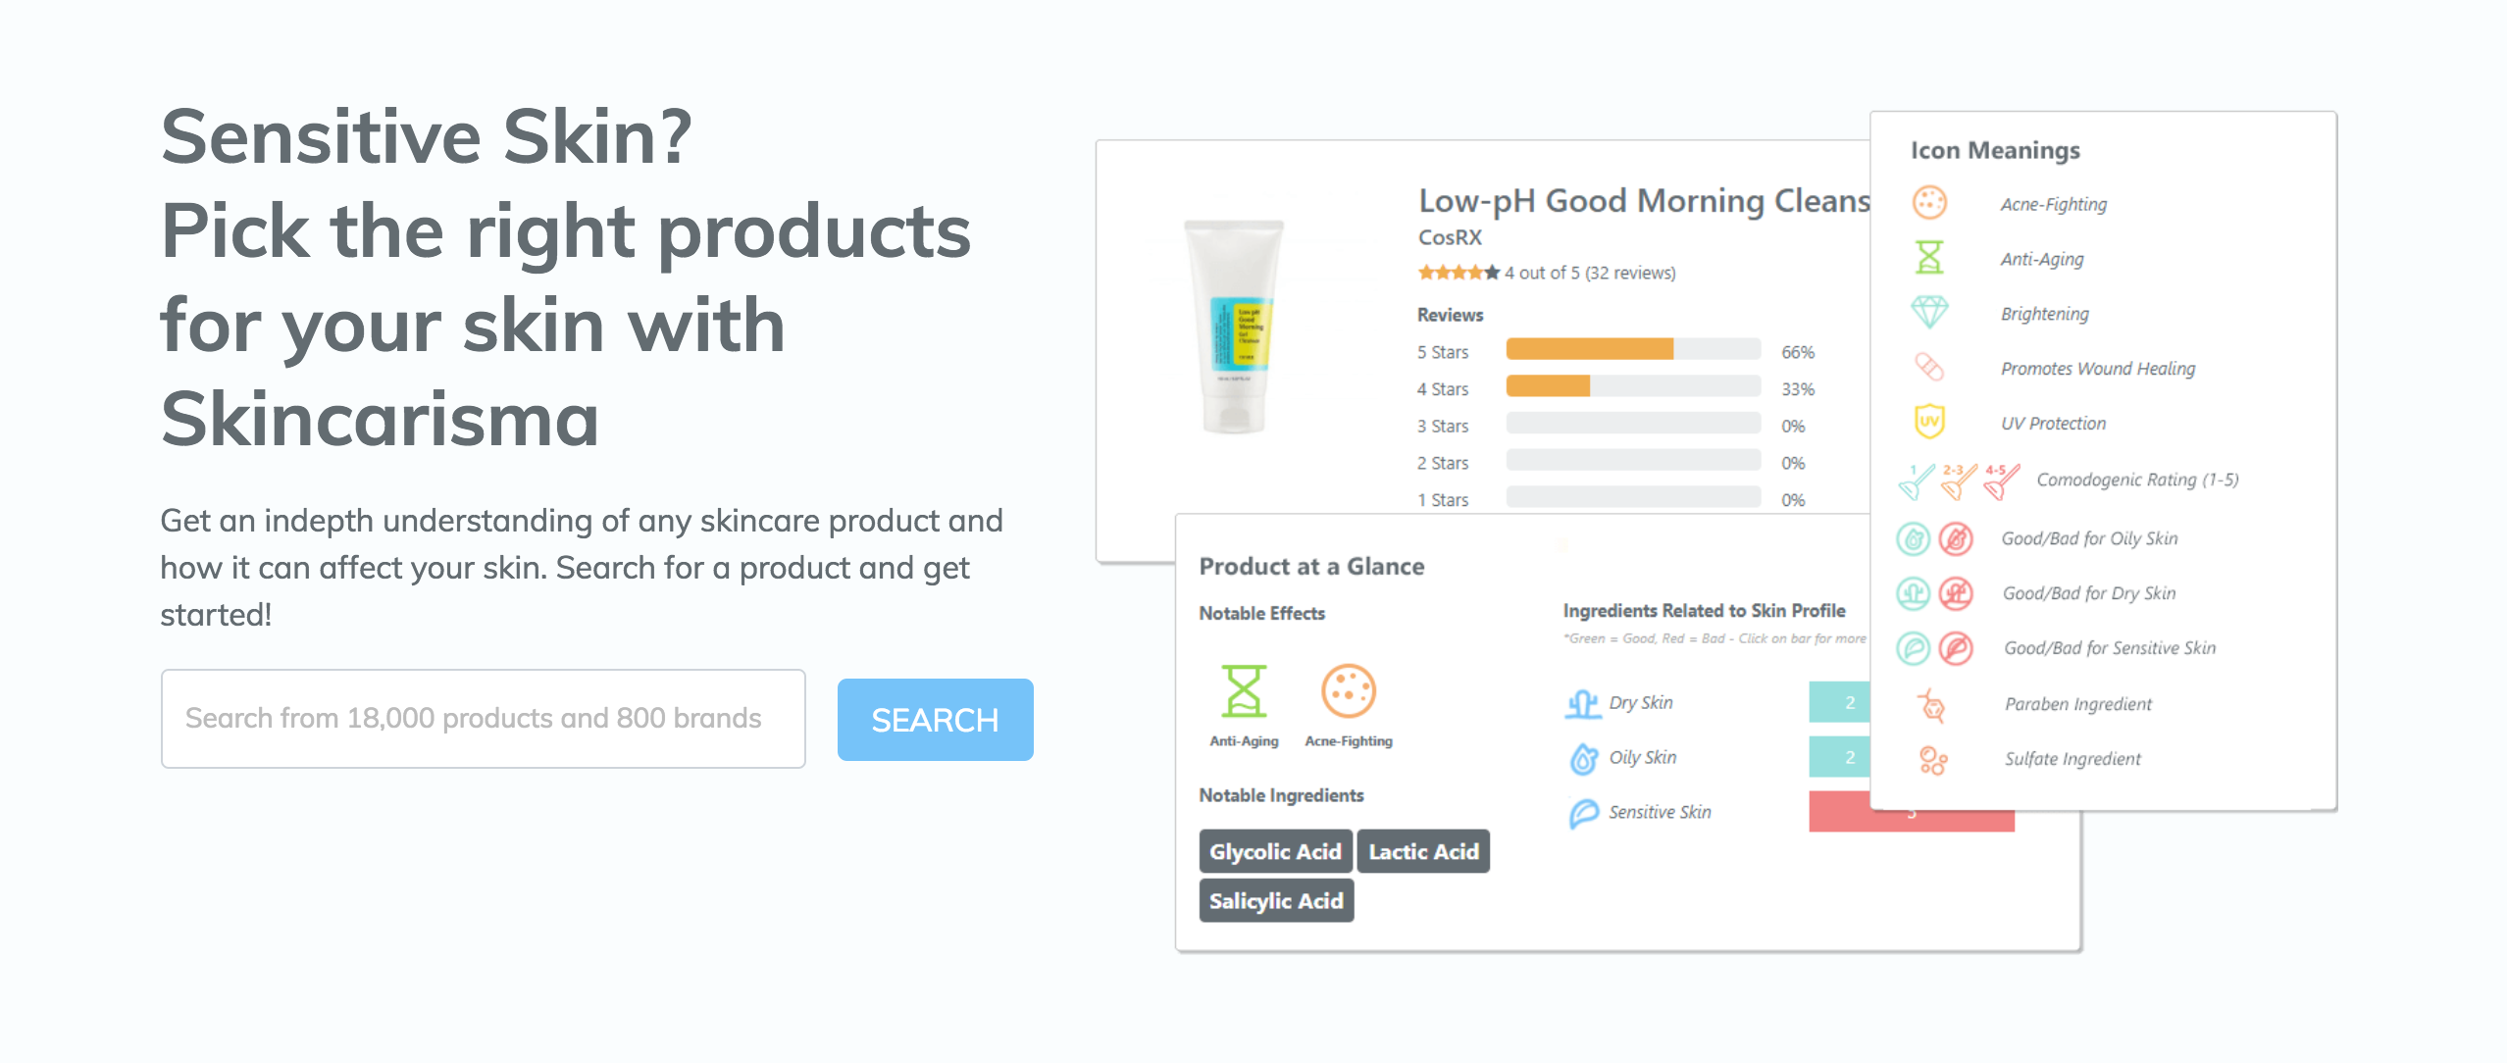Image resolution: width=2507 pixels, height=1063 pixels.
Task: Select the Glycolic Acid ingredient tag
Action: tap(1275, 851)
